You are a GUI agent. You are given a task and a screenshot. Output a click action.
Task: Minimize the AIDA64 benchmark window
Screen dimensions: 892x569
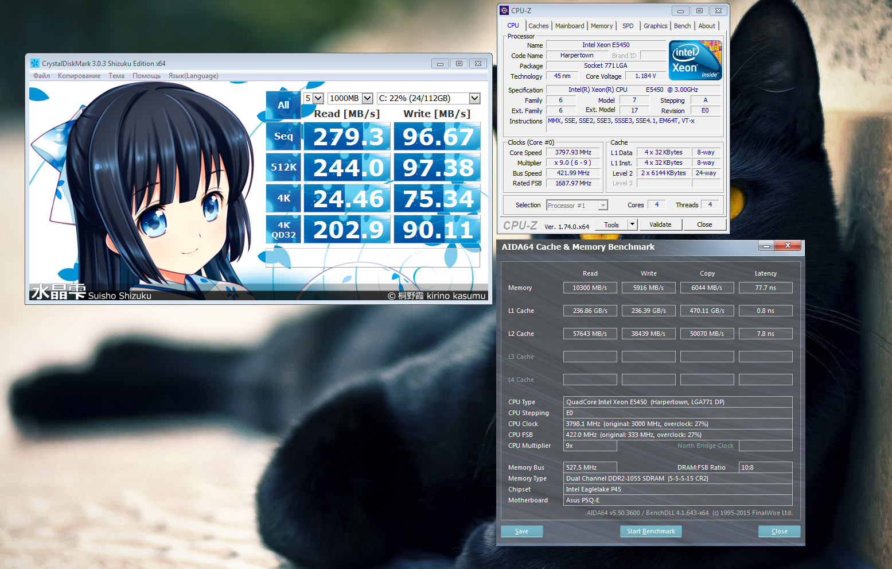766,246
